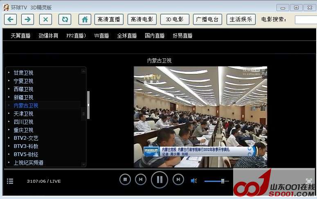Viewport: 317px width, 199px height.
Task: Switch to the 劲爆体育 tab
Action: [48, 36]
